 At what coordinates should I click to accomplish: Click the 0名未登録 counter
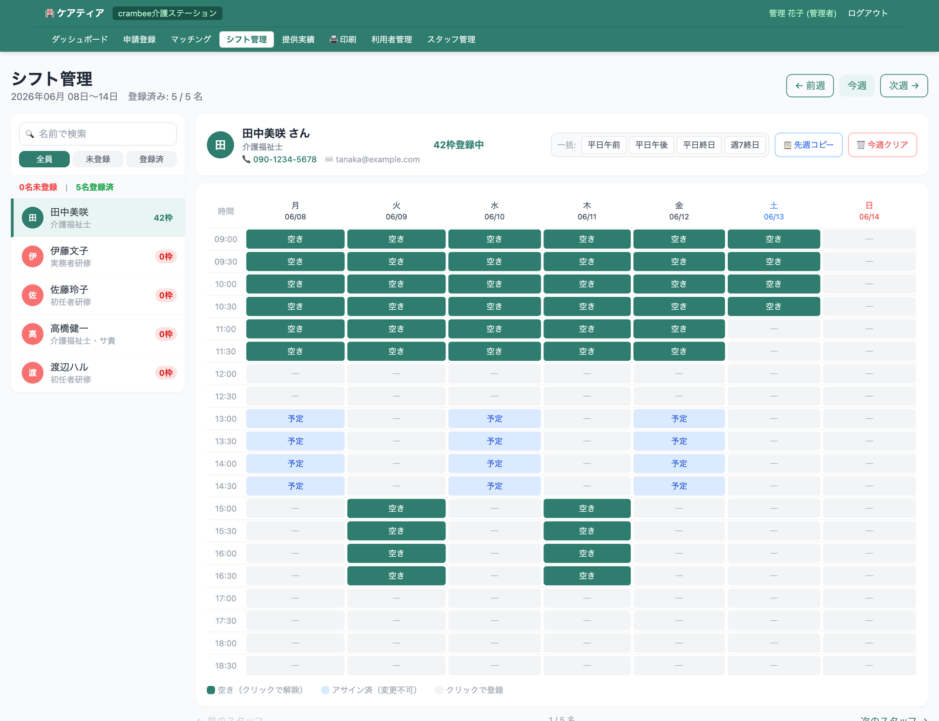[x=38, y=187]
